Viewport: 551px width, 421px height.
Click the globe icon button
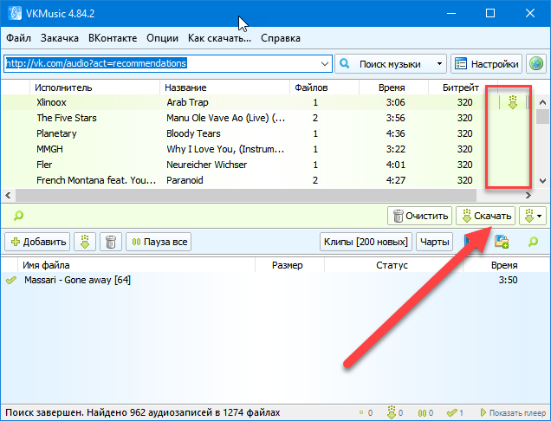(536, 64)
